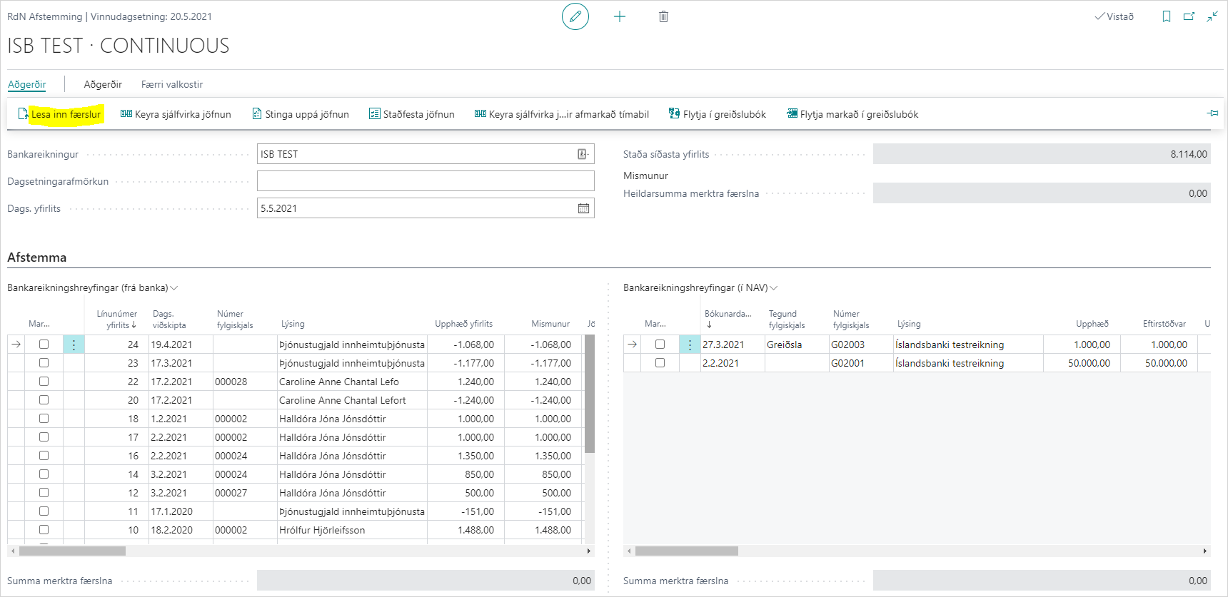Expand Bankareikningshreyfingar (í NAV) menu
Image resolution: width=1228 pixels, height=597 pixels.
tap(700, 287)
